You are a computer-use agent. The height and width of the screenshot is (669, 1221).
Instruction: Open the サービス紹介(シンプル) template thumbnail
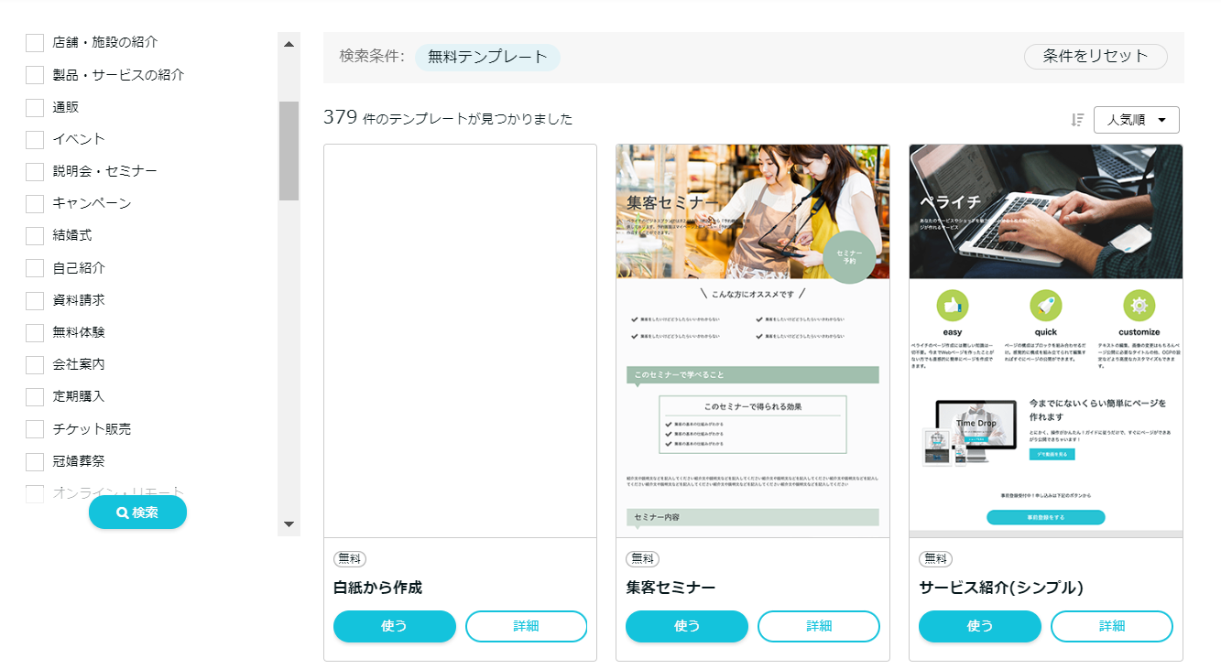[1046, 340]
